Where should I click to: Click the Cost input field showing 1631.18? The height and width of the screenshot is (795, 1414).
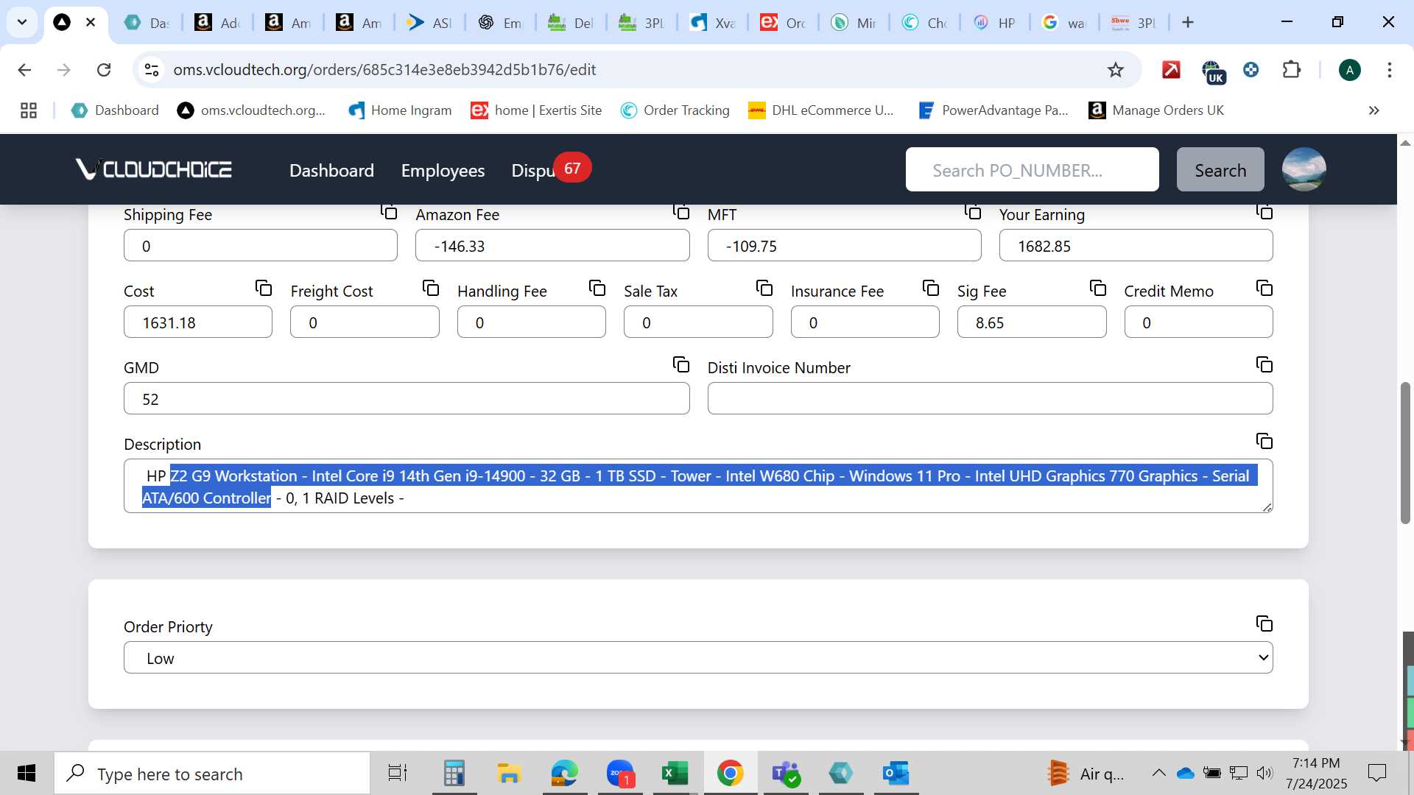pos(198,322)
